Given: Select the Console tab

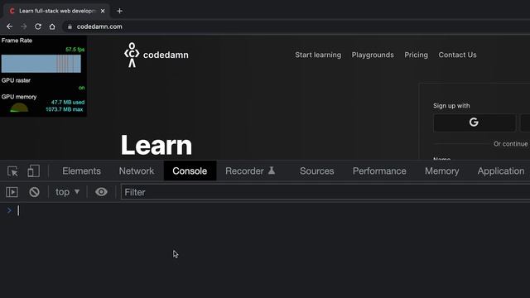Looking at the screenshot, I should [x=190, y=171].
